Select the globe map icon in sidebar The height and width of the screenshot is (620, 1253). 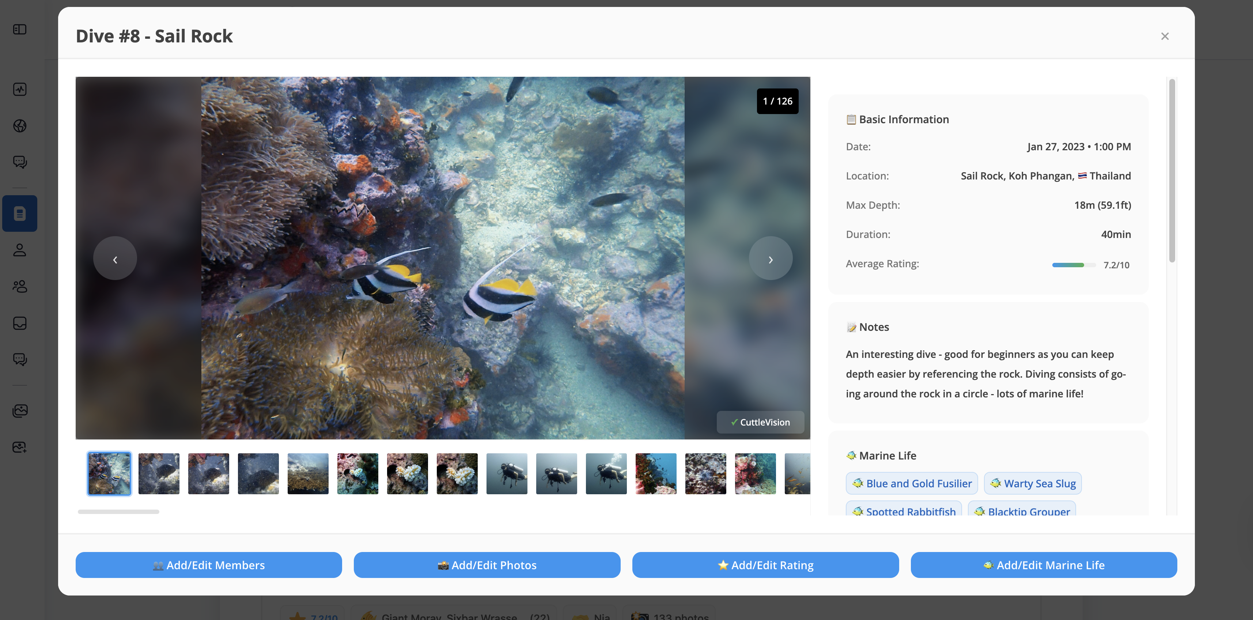click(20, 126)
